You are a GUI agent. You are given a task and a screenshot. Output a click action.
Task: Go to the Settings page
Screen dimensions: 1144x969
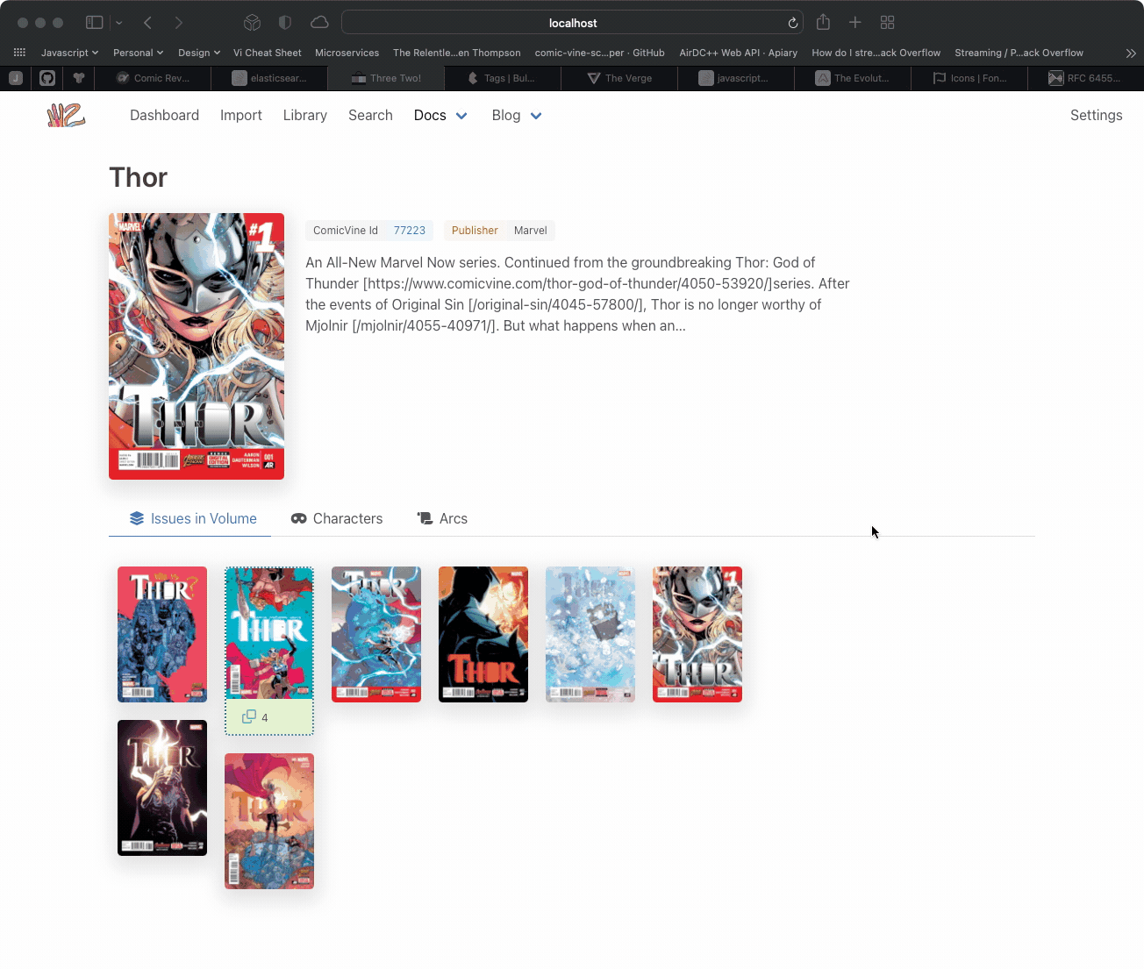[x=1096, y=115]
